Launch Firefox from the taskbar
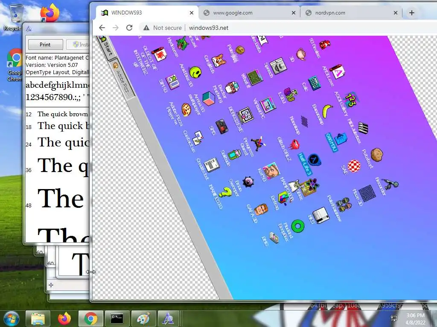Image resolution: width=437 pixels, height=327 pixels. [x=64, y=318]
